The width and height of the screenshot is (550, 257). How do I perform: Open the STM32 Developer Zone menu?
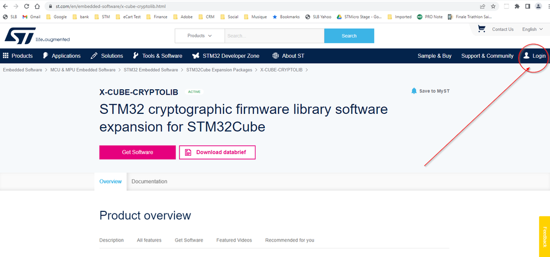[x=226, y=56]
